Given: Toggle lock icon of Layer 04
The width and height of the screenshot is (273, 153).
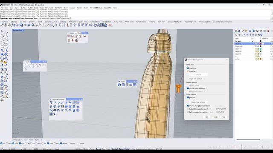Looking at the screenshot, I should tap(258, 51).
